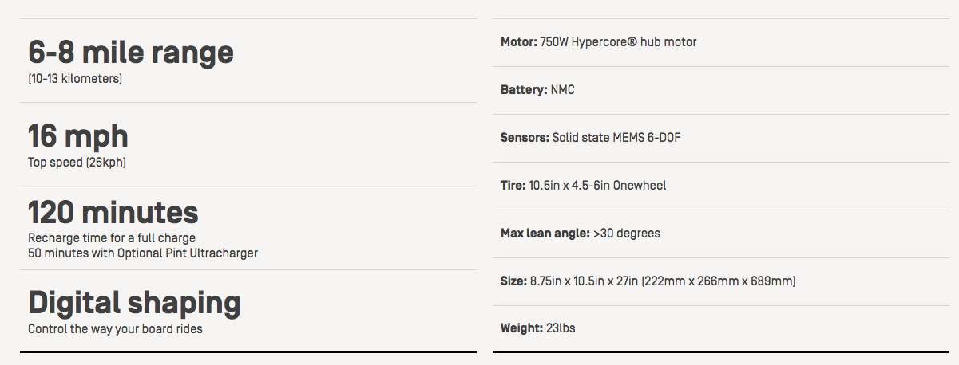This screenshot has height=365, width=959.
Task: Click the 'Sensors:' spec label
Action: (x=525, y=138)
